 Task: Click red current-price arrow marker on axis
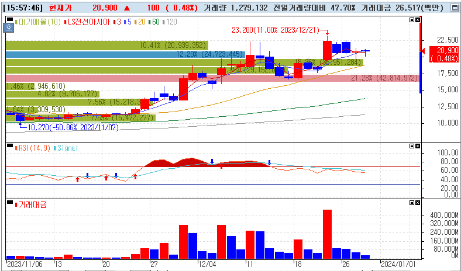424,51
